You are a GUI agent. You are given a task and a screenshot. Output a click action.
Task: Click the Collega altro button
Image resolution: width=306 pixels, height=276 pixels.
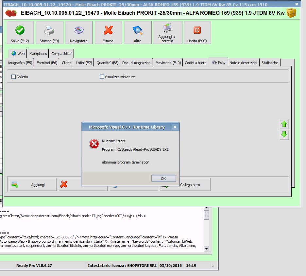pyautogui.click(x=190, y=185)
